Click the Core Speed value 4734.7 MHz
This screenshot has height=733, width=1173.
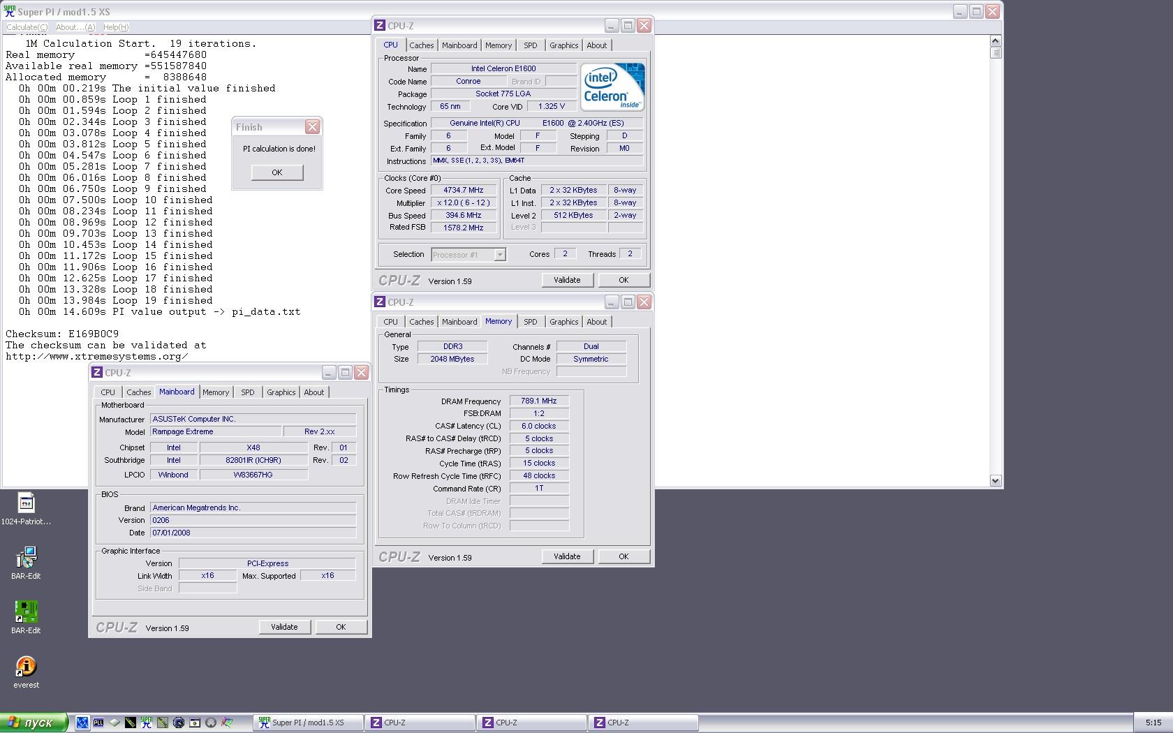click(x=464, y=190)
